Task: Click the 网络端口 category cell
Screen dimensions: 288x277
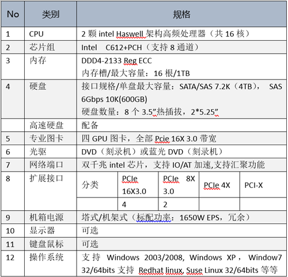Action: (51, 165)
